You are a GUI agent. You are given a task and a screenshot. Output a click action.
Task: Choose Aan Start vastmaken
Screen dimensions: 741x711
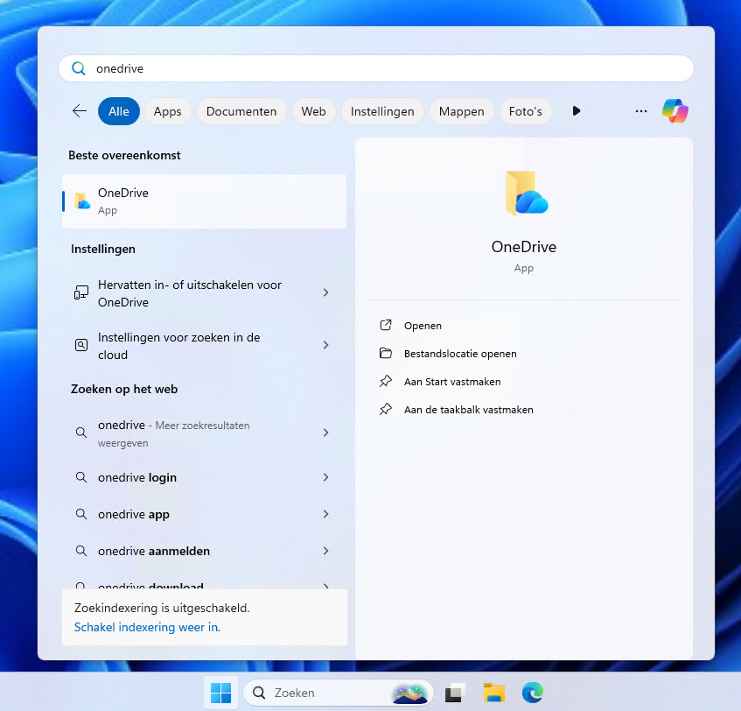[452, 381]
